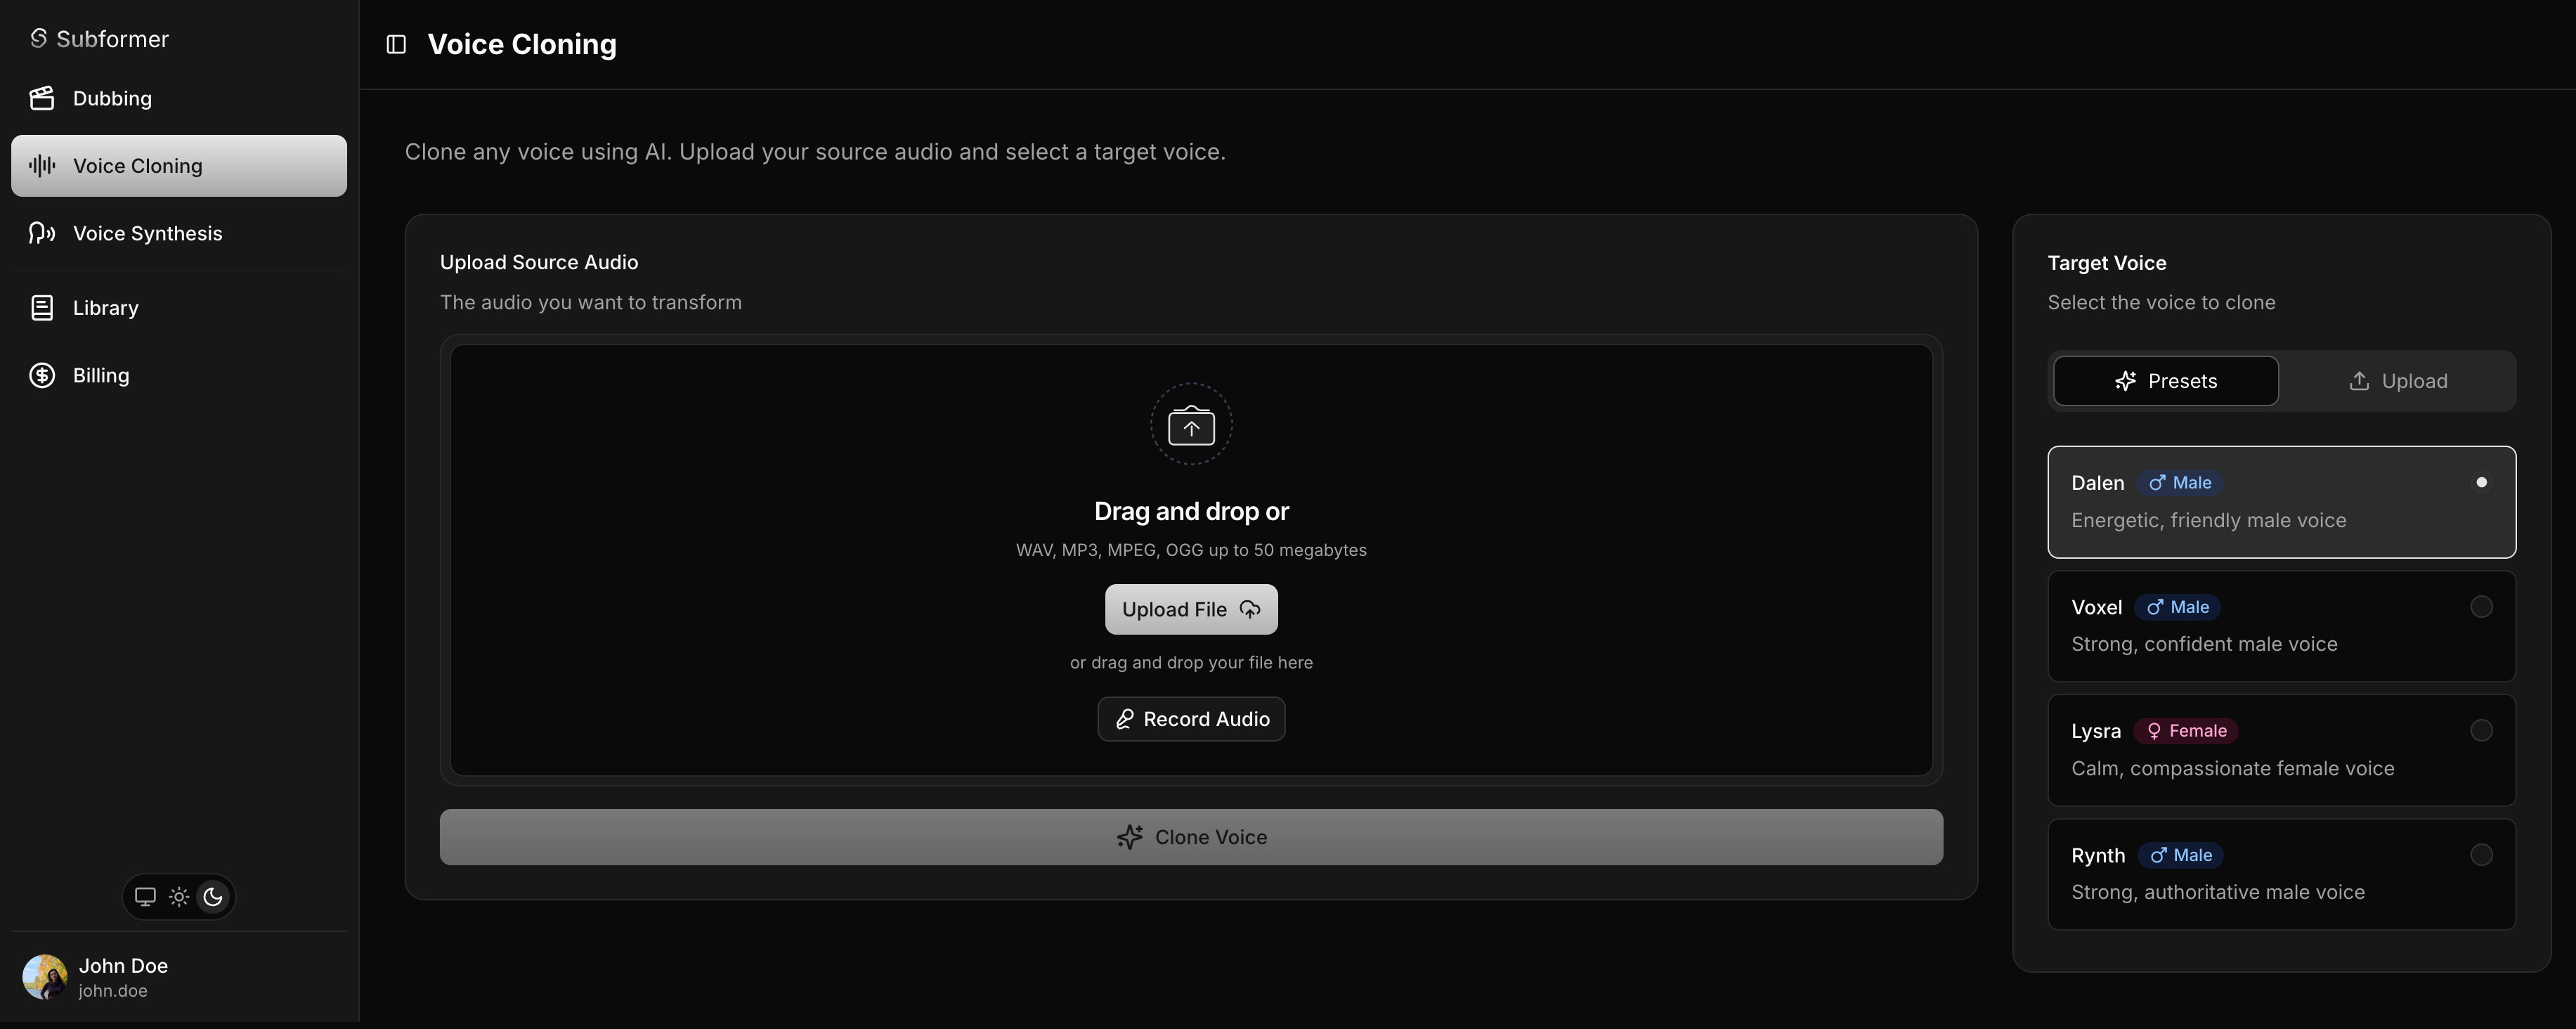This screenshot has width=2576, height=1029.
Task: Open the Presets tab
Action: pyautogui.click(x=2165, y=380)
